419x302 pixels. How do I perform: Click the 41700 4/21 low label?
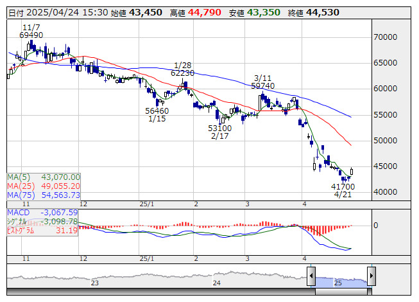[x=343, y=190]
